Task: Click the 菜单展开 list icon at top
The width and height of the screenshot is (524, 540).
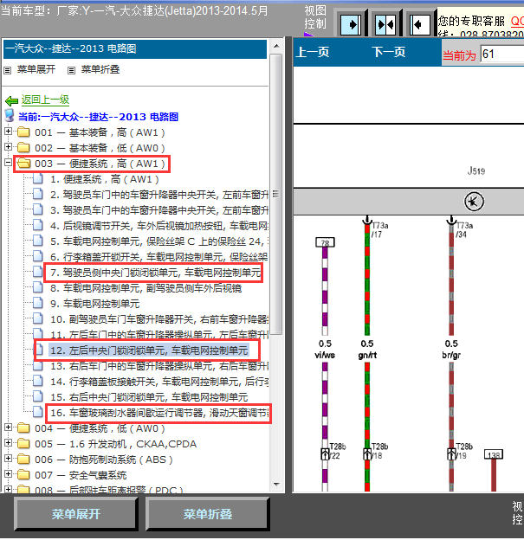Action: [7, 71]
